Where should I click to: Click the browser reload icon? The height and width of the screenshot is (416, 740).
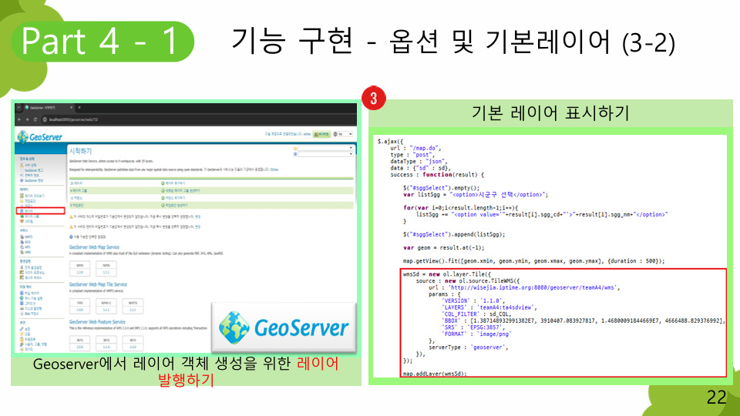(35, 120)
